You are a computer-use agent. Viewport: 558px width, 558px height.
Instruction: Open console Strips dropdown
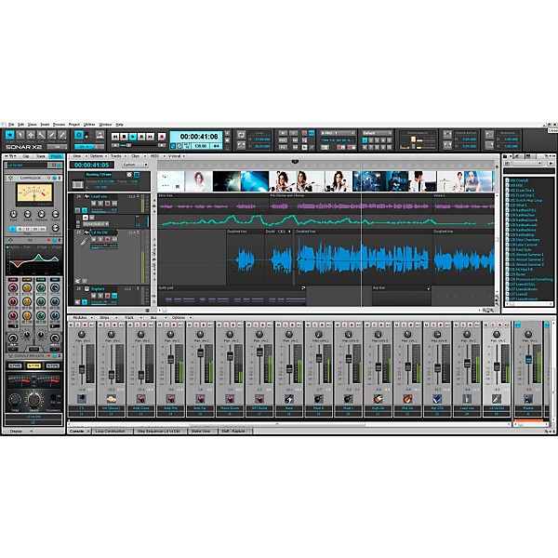coord(106,317)
